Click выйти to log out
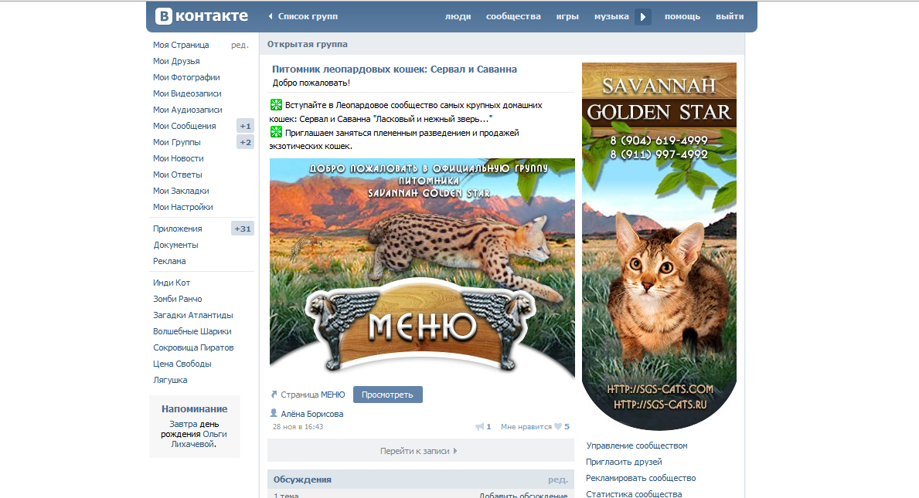 (x=730, y=16)
